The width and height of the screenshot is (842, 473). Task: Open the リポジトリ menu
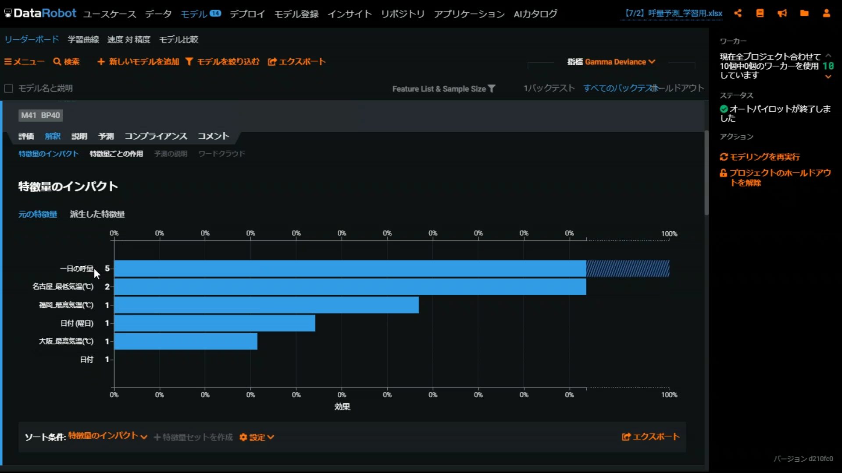point(403,14)
